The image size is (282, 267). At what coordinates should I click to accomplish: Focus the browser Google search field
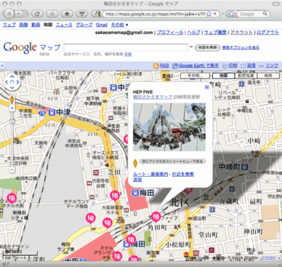tap(250, 14)
